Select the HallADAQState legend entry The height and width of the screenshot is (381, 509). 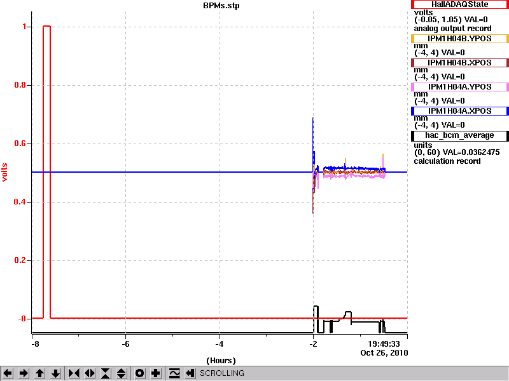pyautogui.click(x=459, y=4)
